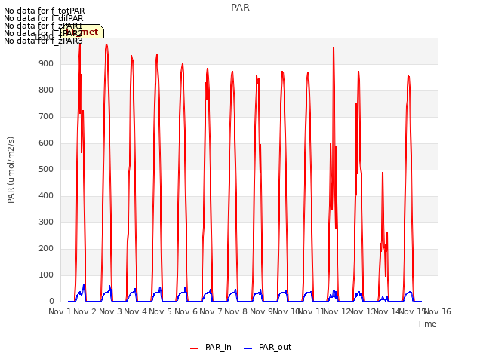
Task: Click the 900 y-axis tick label
Action: 46,64
